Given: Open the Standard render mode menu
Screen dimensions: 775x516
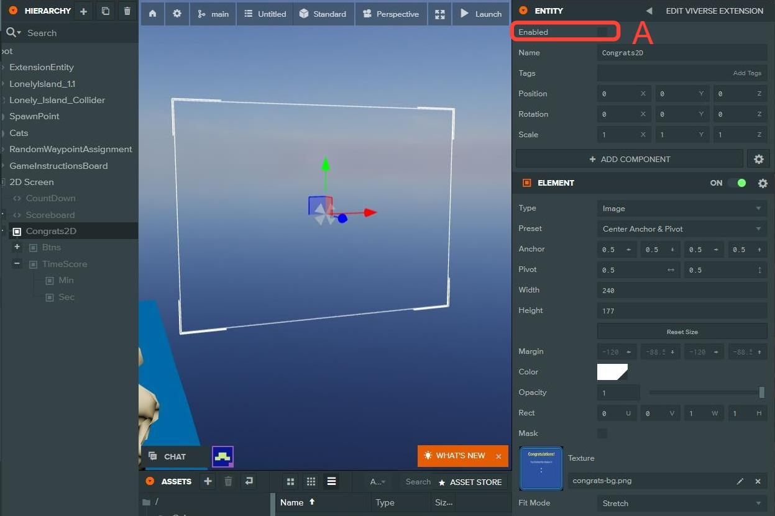Looking at the screenshot, I should [323, 14].
